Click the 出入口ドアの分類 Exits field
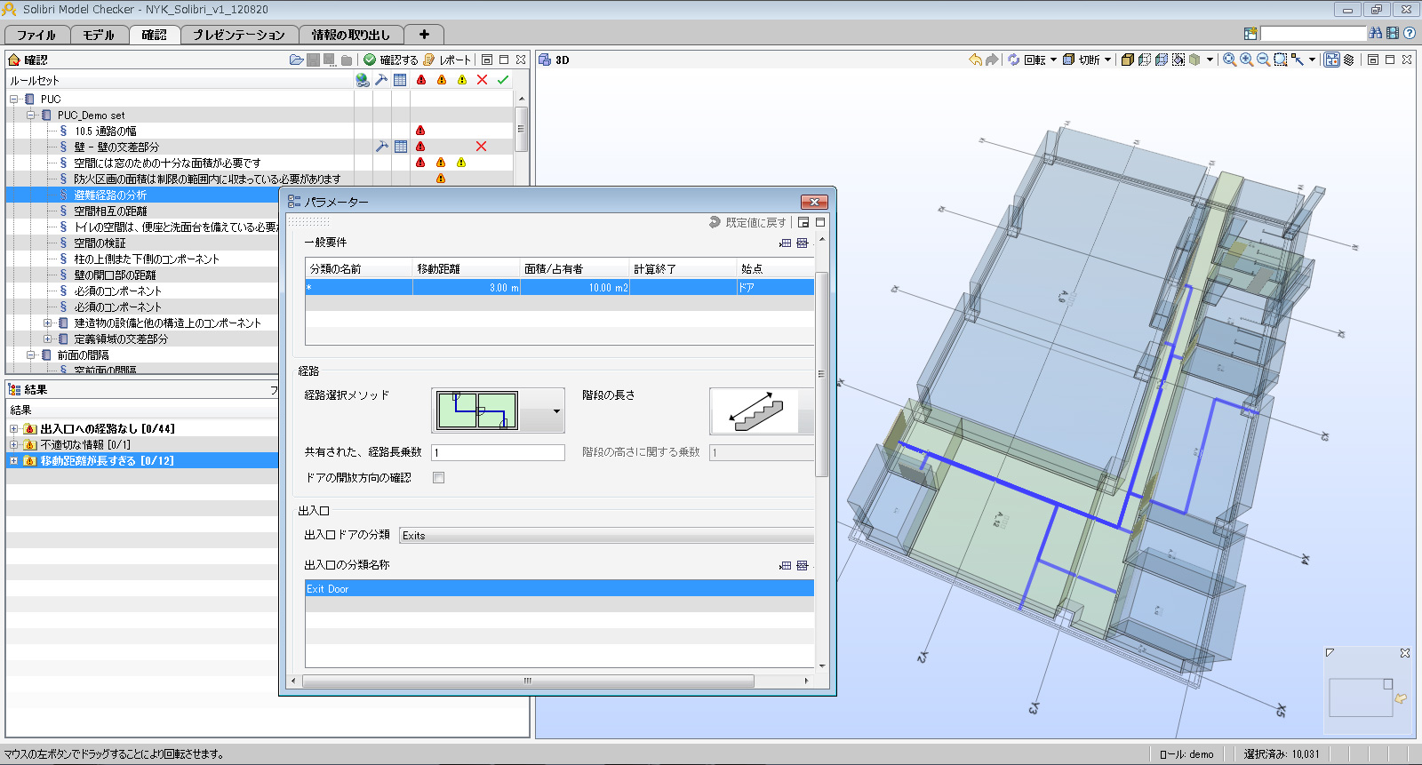This screenshot has height=765, width=1422. point(606,535)
